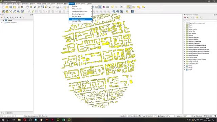Image resolution: width=217 pixels, height=122 pixels.
Task: Expand the Mesh toolbox group
Action: click(x=184, y=25)
